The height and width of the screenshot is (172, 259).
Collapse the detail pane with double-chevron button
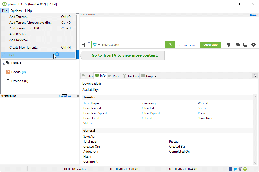tap(255, 76)
